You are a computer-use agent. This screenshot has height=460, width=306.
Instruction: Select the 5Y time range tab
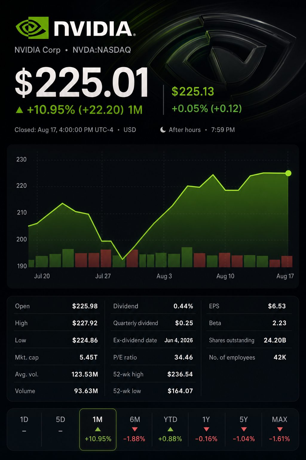[x=244, y=429]
